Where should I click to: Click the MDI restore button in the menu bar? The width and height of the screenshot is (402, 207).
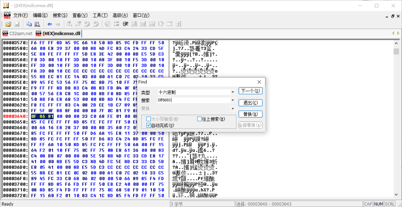click(393, 16)
